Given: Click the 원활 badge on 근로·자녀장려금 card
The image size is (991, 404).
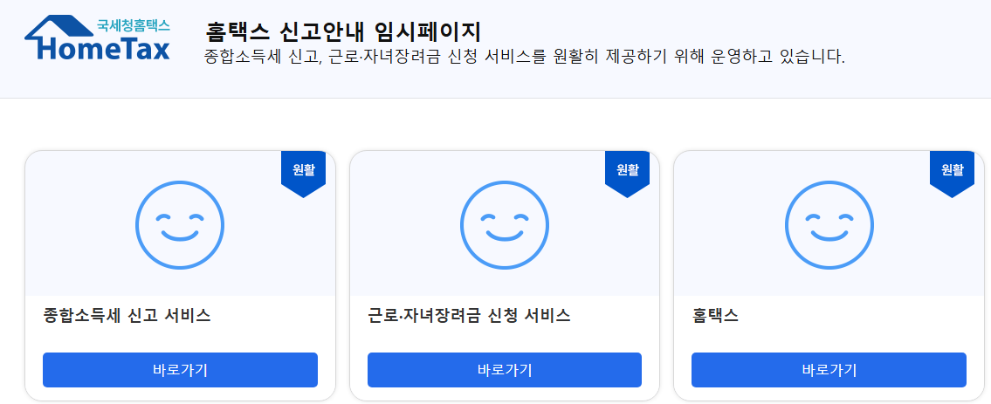Looking at the screenshot, I should pos(628,174).
